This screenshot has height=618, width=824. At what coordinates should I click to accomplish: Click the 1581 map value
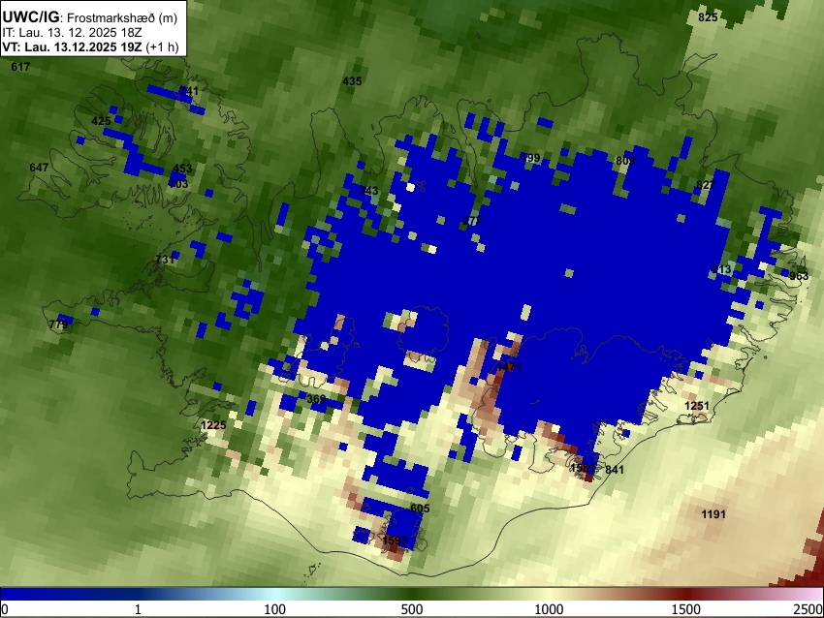point(583,467)
